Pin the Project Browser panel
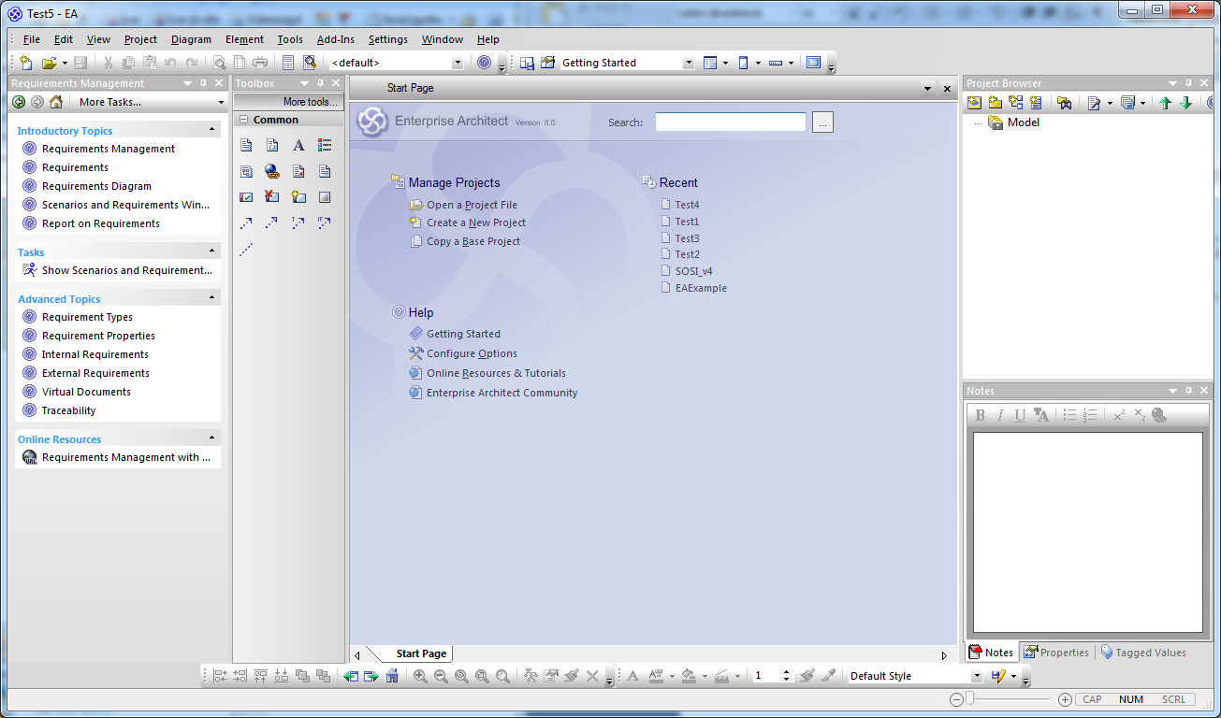Screen dimensions: 1221x718 1189,83
